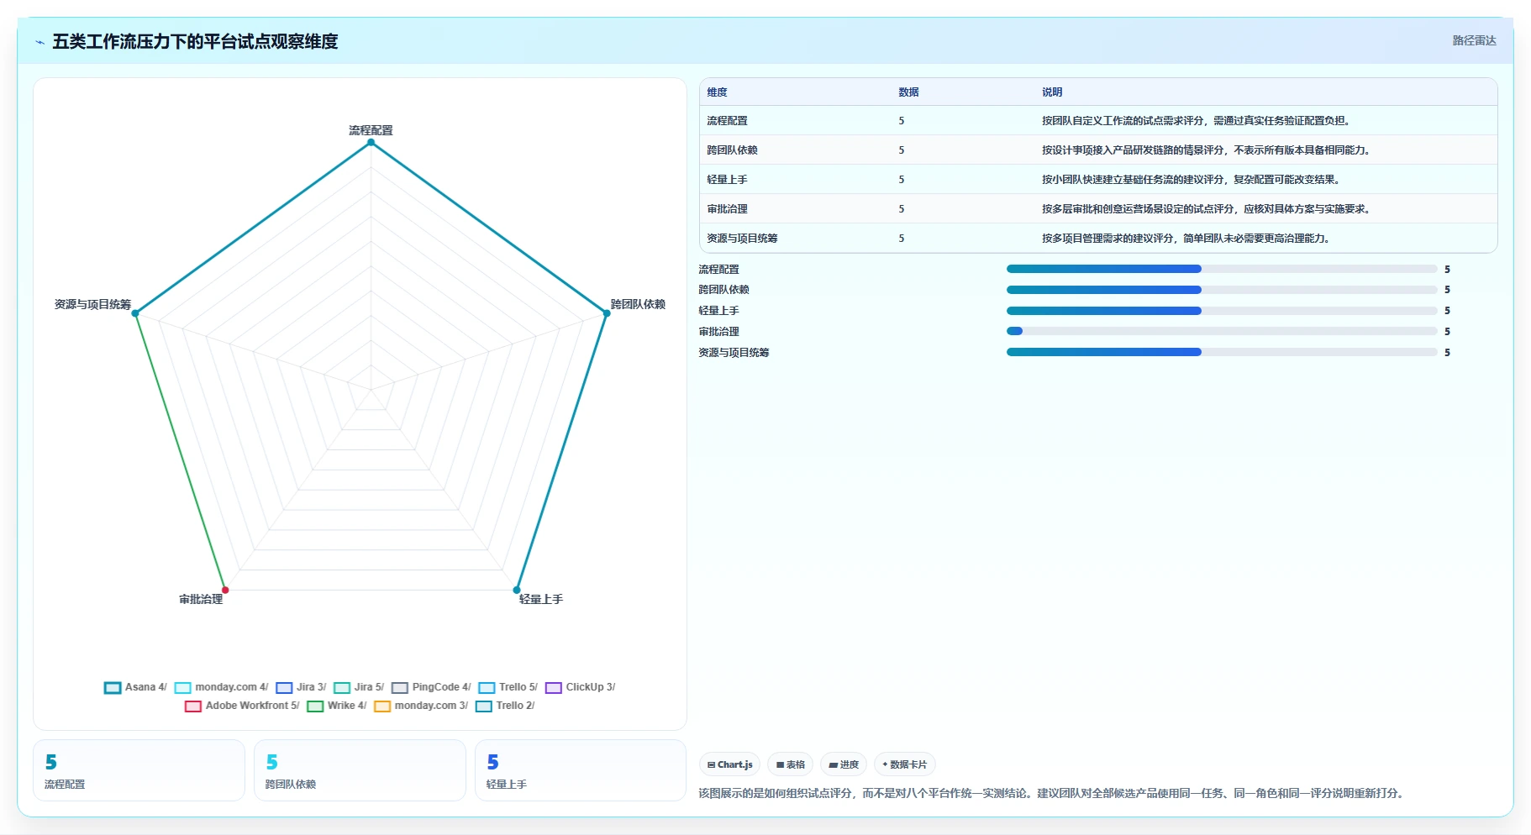Click the 资源与项目统筹 axis label on the radar
1531x835 pixels.
(x=92, y=304)
